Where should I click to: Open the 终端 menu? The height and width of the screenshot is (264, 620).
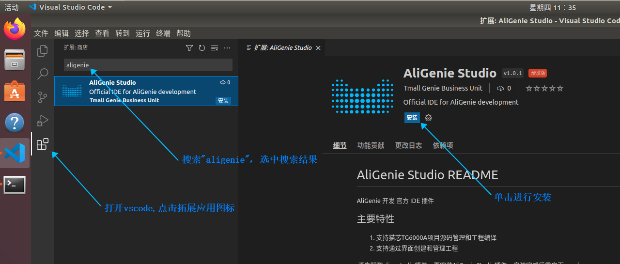click(163, 33)
